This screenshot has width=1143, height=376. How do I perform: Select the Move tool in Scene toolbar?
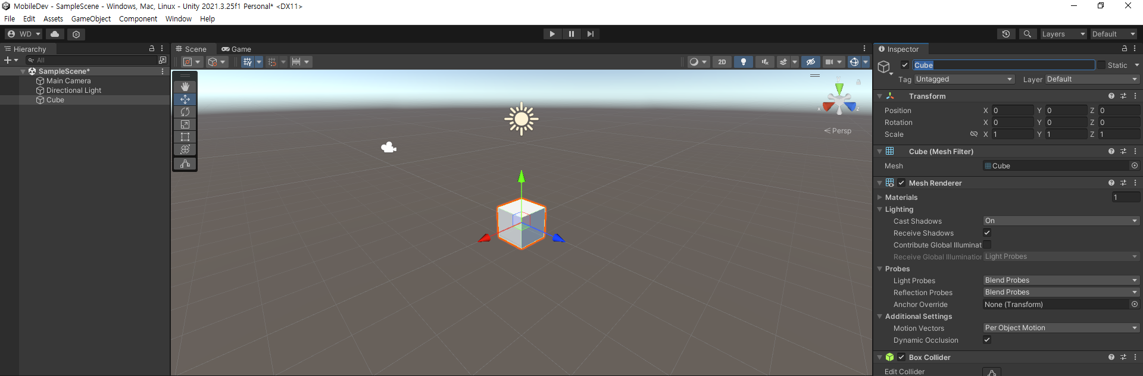185,99
